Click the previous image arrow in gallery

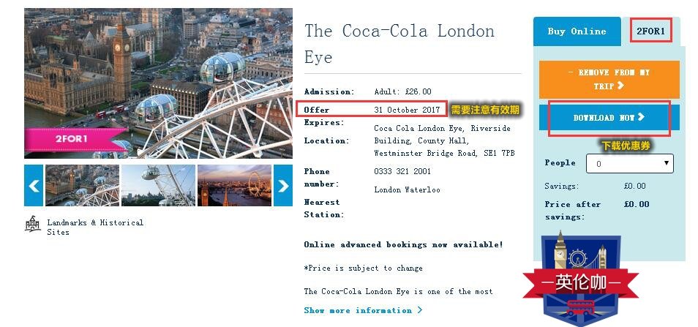click(x=34, y=186)
